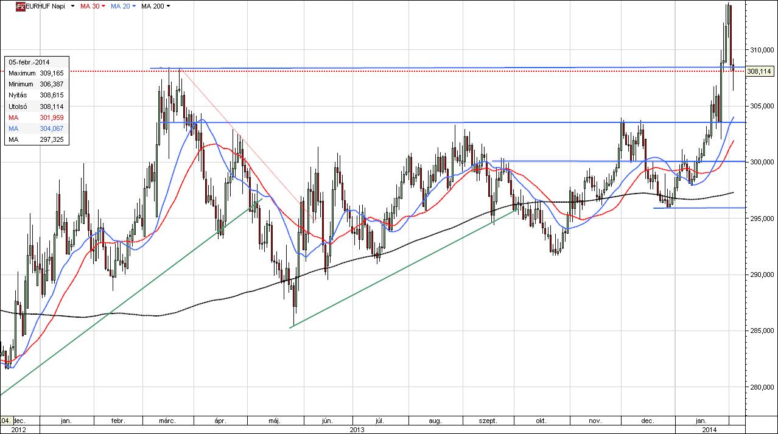Click the jún. month label on time axis
The height and width of the screenshot is (434, 778).
(327, 421)
